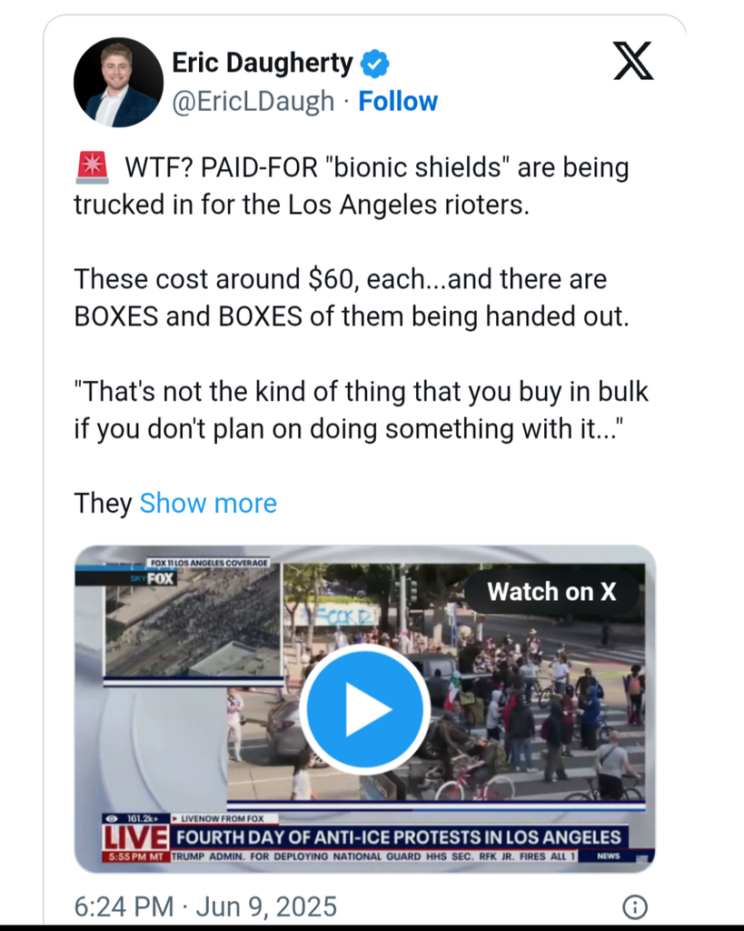Open the tweet info circle icon
The width and height of the screenshot is (744, 931).
pos(635,907)
